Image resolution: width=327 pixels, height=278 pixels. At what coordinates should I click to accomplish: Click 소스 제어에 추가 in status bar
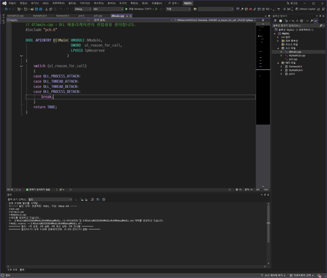coord(273,275)
